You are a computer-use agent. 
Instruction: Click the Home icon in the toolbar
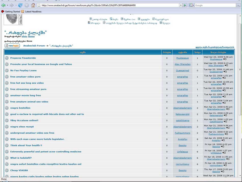(x=33, y=5)
